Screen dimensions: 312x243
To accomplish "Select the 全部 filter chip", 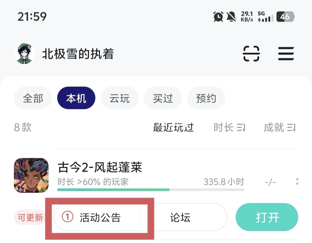I will tap(33, 98).
